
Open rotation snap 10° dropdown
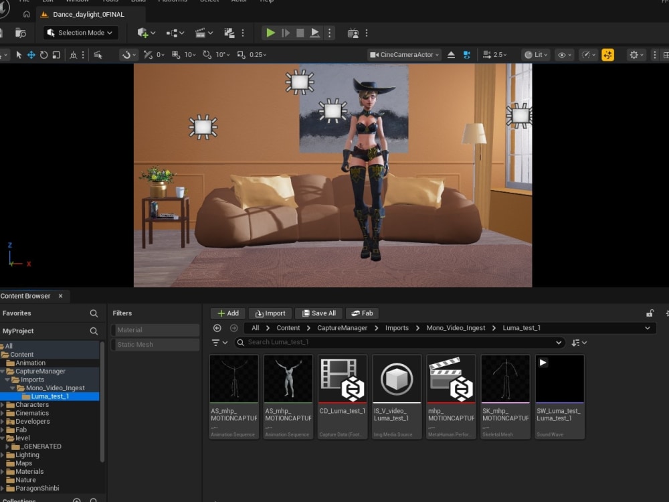223,55
